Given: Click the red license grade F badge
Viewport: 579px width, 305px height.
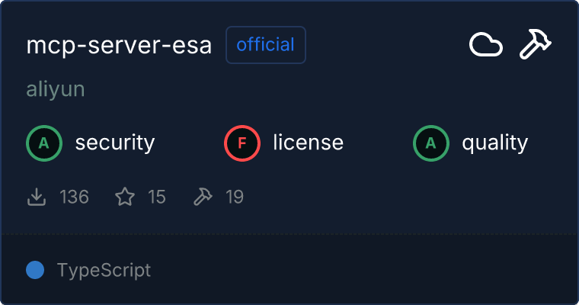Looking at the screenshot, I should (242, 143).
